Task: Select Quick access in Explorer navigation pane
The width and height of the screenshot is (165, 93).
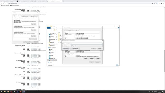Action: pyautogui.click(x=52, y=33)
